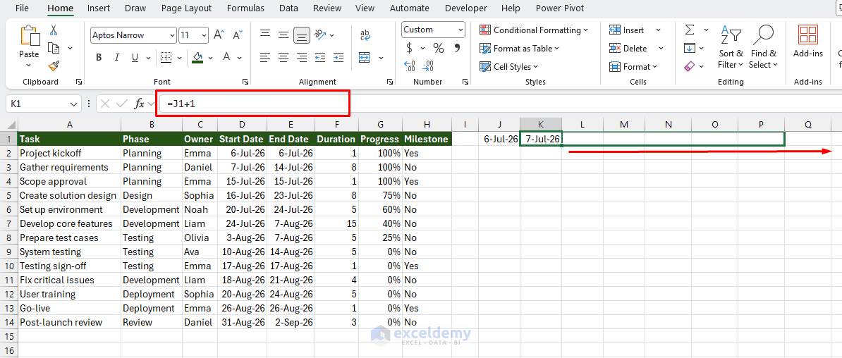Toggle Wrap Text
Screen dimensions: 842x358
[x=365, y=35]
